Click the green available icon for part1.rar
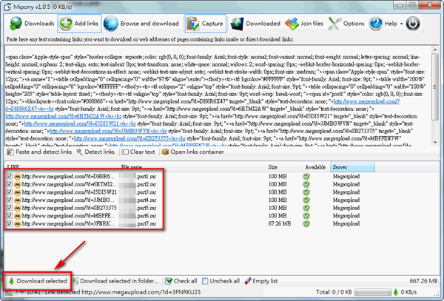Image resolution: width=444 pixels, height=301 pixels. [306, 176]
